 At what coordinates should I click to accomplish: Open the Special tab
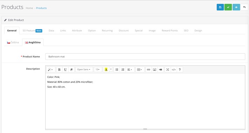[x=139, y=30]
